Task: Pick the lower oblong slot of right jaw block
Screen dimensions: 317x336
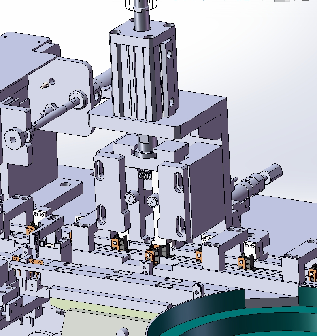Action: click(x=181, y=226)
